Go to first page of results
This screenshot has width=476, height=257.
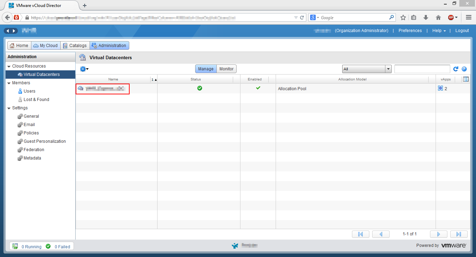pos(361,234)
